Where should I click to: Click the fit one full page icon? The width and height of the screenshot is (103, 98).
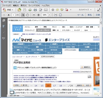coord(61,15)
